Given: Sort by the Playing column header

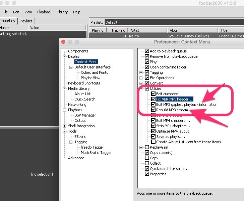Looking at the screenshot, I should click(x=98, y=30).
